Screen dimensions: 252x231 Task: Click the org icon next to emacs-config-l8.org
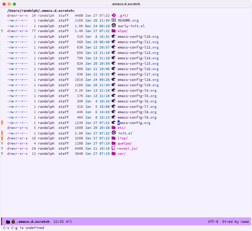click(114, 112)
